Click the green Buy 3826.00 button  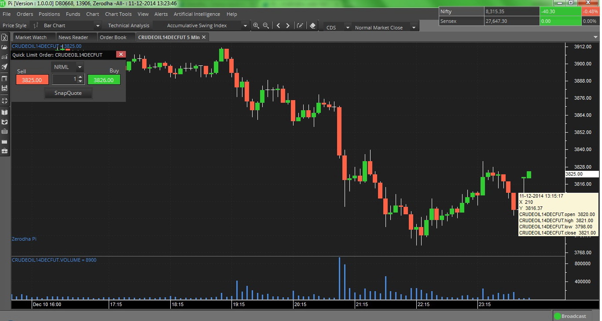[104, 80]
